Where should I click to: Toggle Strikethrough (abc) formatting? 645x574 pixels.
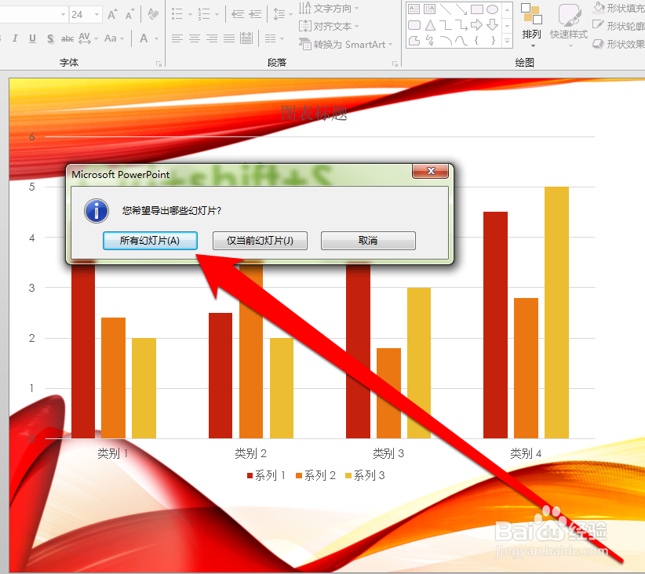pyautogui.click(x=67, y=38)
